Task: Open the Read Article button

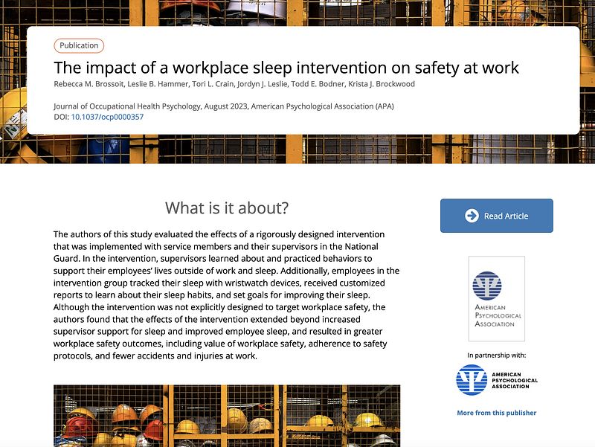Action: (x=496, y=216)
